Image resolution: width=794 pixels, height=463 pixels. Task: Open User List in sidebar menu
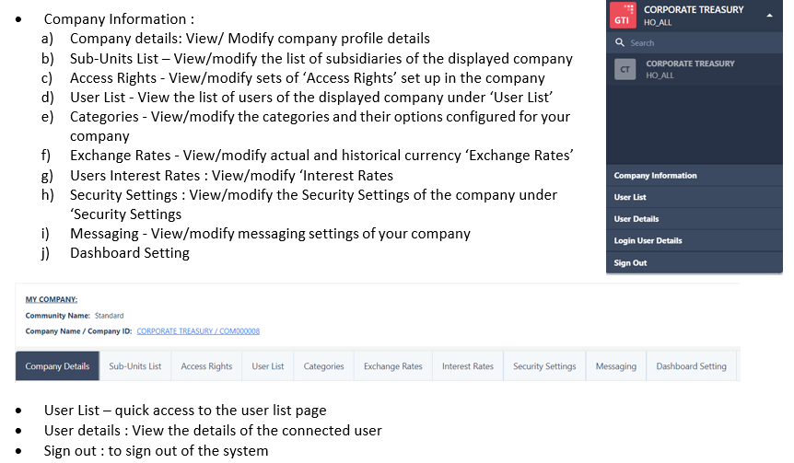[x=695, y=197]
